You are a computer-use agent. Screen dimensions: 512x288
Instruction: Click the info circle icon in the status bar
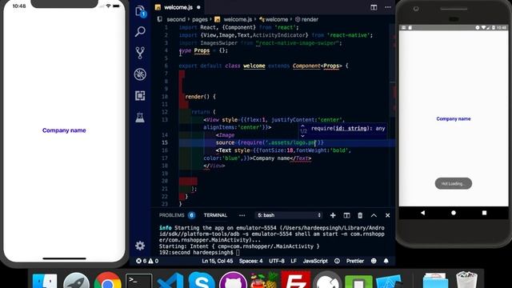pyautogui.click(x=337, y=261)
